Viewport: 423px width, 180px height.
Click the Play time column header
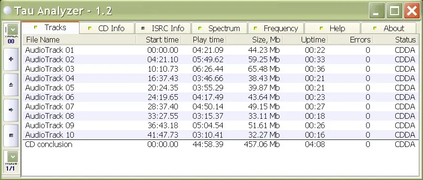coord(204,40)
